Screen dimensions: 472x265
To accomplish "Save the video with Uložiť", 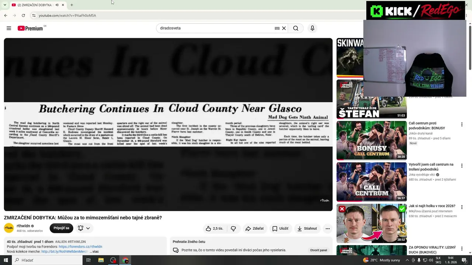I will tap(281, 229).
